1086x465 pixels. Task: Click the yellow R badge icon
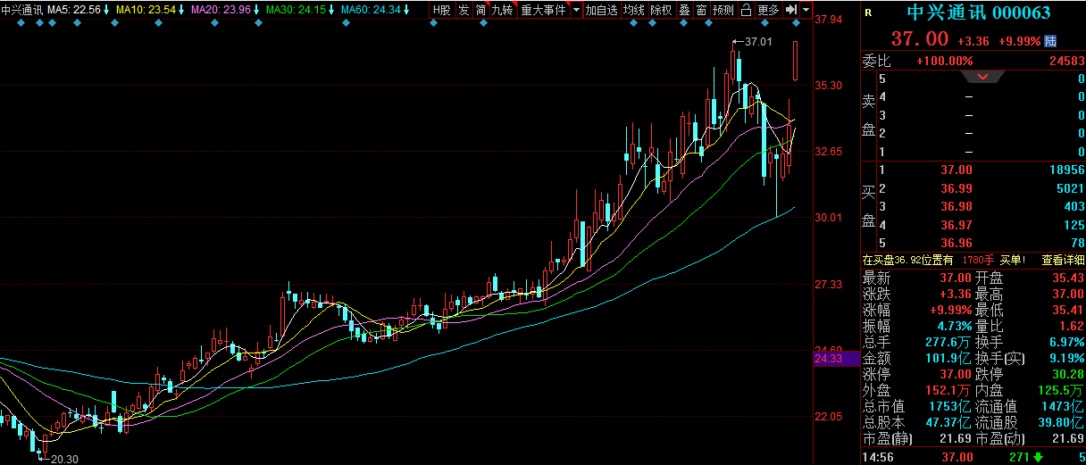pos(870,12)
